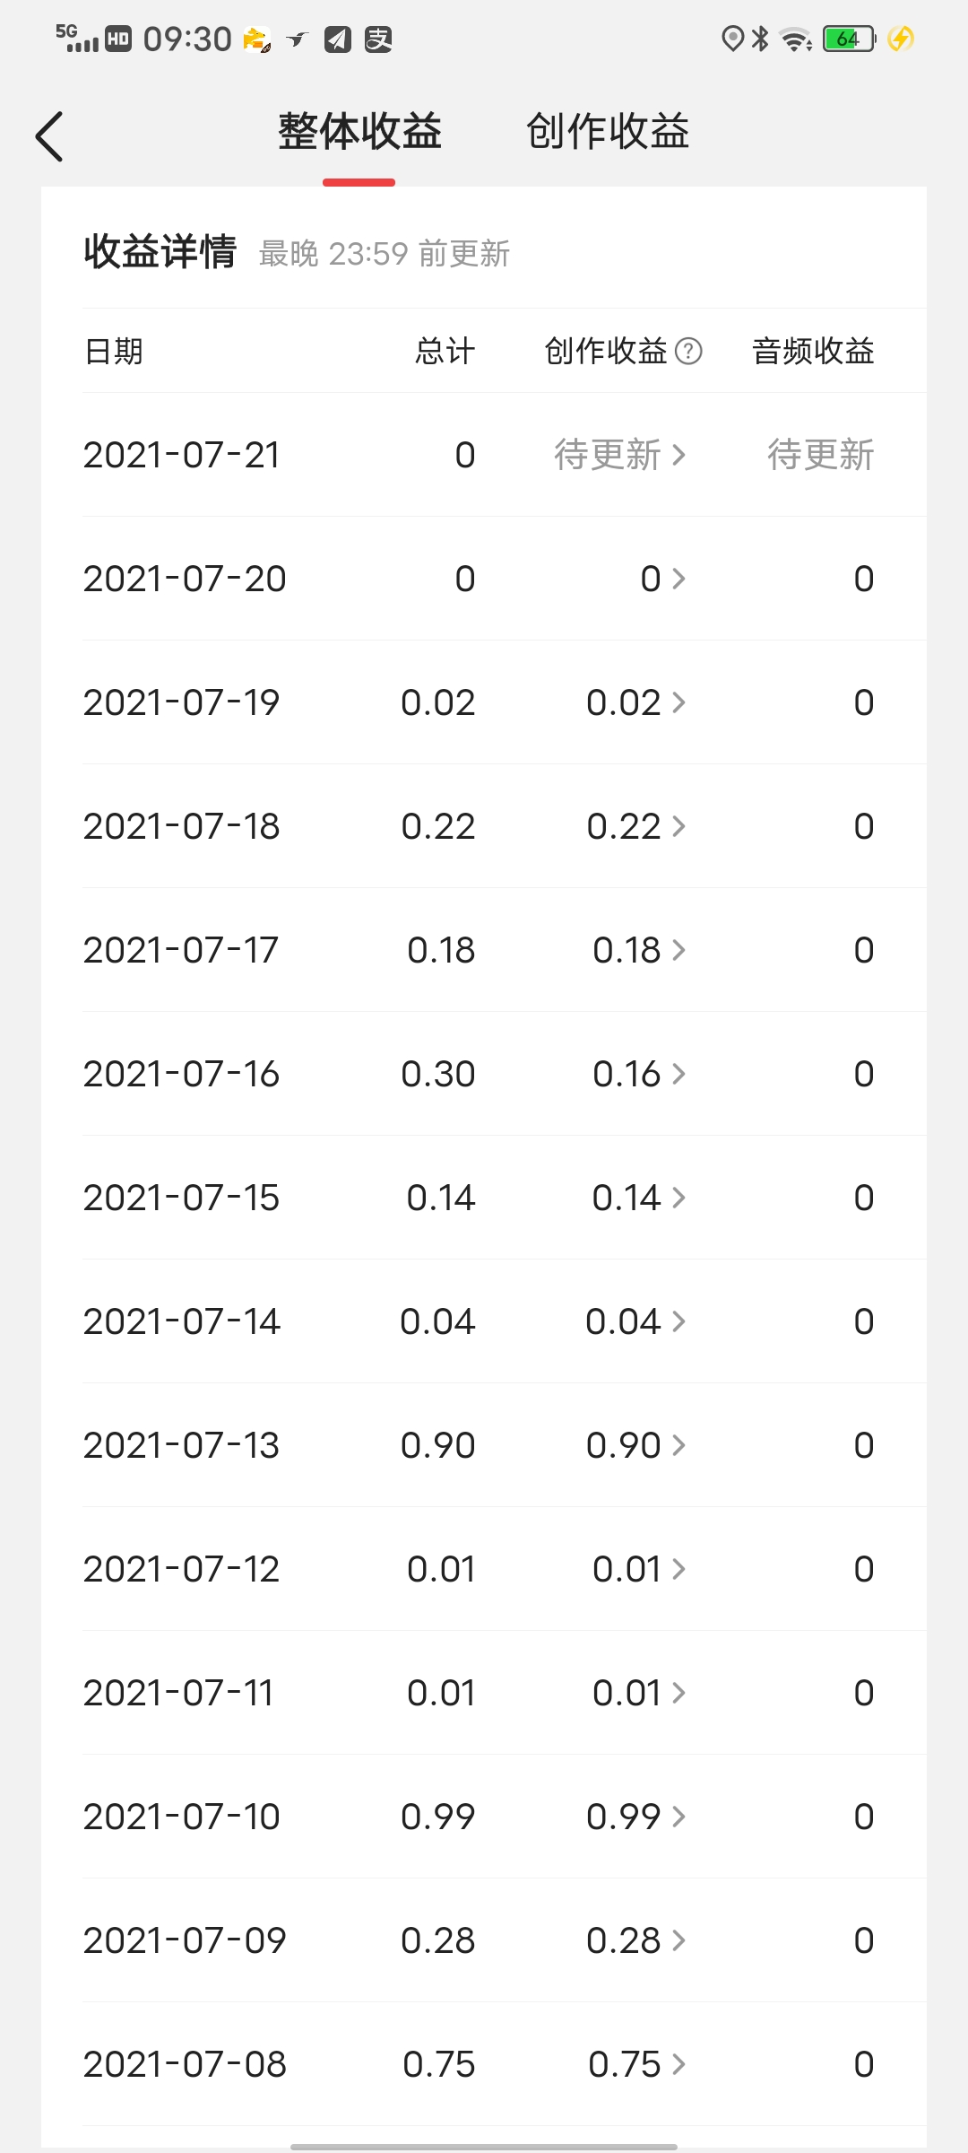Tap the battery level indicator
The width and height of the screenshot is (968, 2153).
tap(850, 39)
